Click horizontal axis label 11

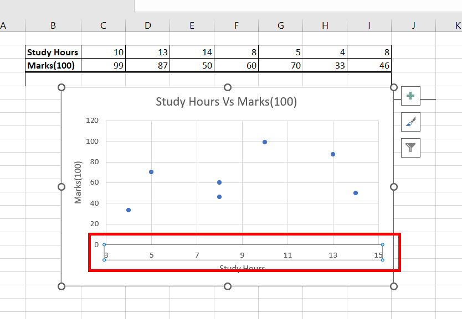click(x=288, y=255)
